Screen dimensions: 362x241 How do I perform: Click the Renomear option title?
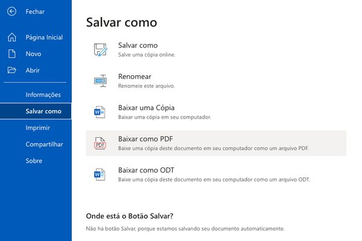pos(135,77)
